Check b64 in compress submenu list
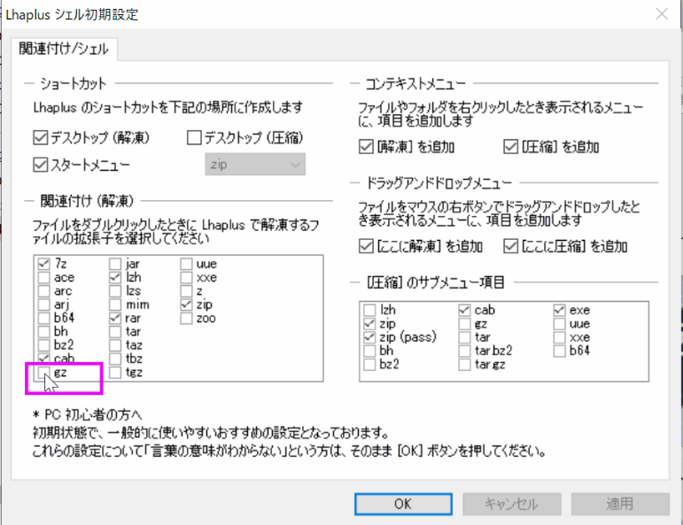Image resolution: width=683 pixels, height=525 pixels. tap(559, 351)
